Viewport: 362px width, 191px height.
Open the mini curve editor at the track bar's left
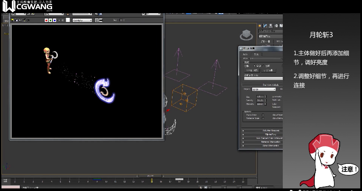click(5, 180)
